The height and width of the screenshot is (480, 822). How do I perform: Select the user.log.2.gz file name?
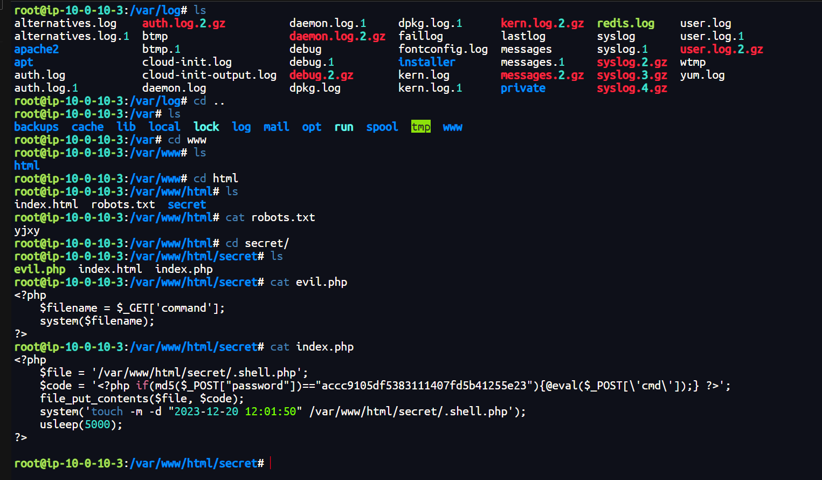pos(722,49)
